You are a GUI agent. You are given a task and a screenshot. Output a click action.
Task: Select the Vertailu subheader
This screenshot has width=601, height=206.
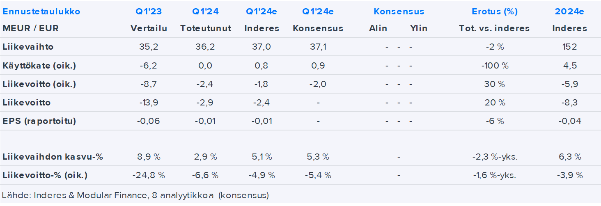pyautogui.click(x=149, y=28)
